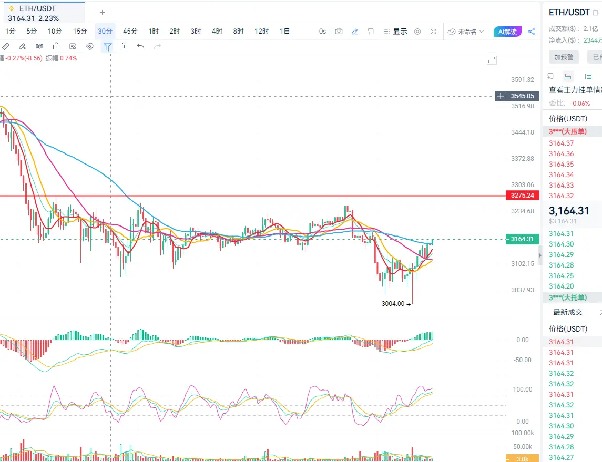Toggle the lock drawings padlock icon
This screenshot has height=462, width=602.
[x=56, y=46]
